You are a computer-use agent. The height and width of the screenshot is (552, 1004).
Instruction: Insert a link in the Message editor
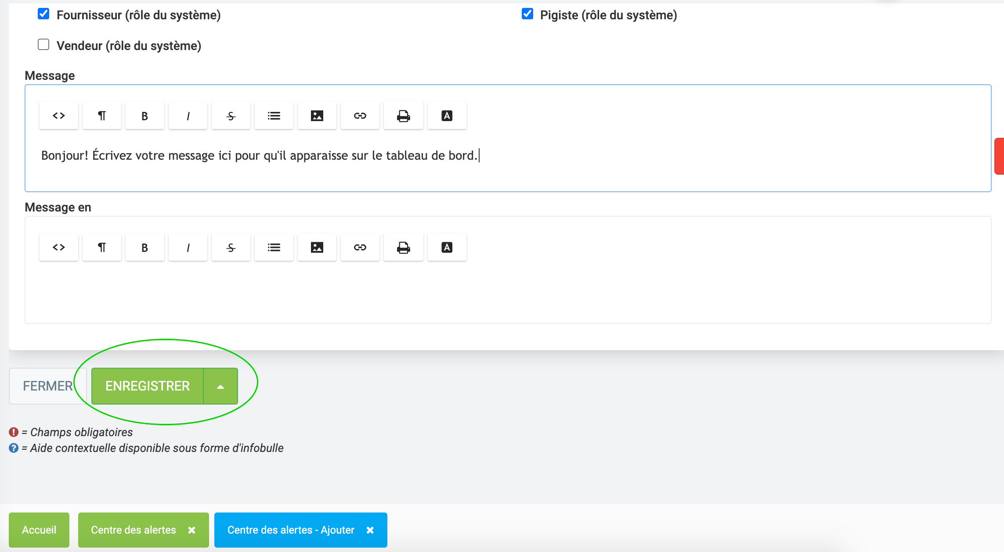coord(360,116)
